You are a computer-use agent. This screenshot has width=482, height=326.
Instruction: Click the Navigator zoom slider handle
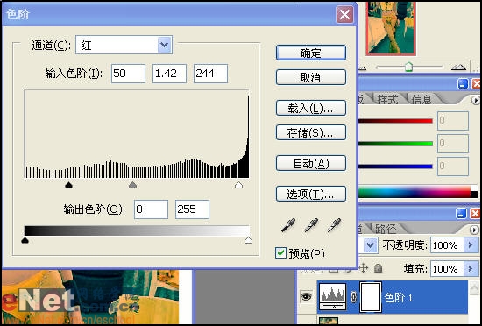click(408, 67)
